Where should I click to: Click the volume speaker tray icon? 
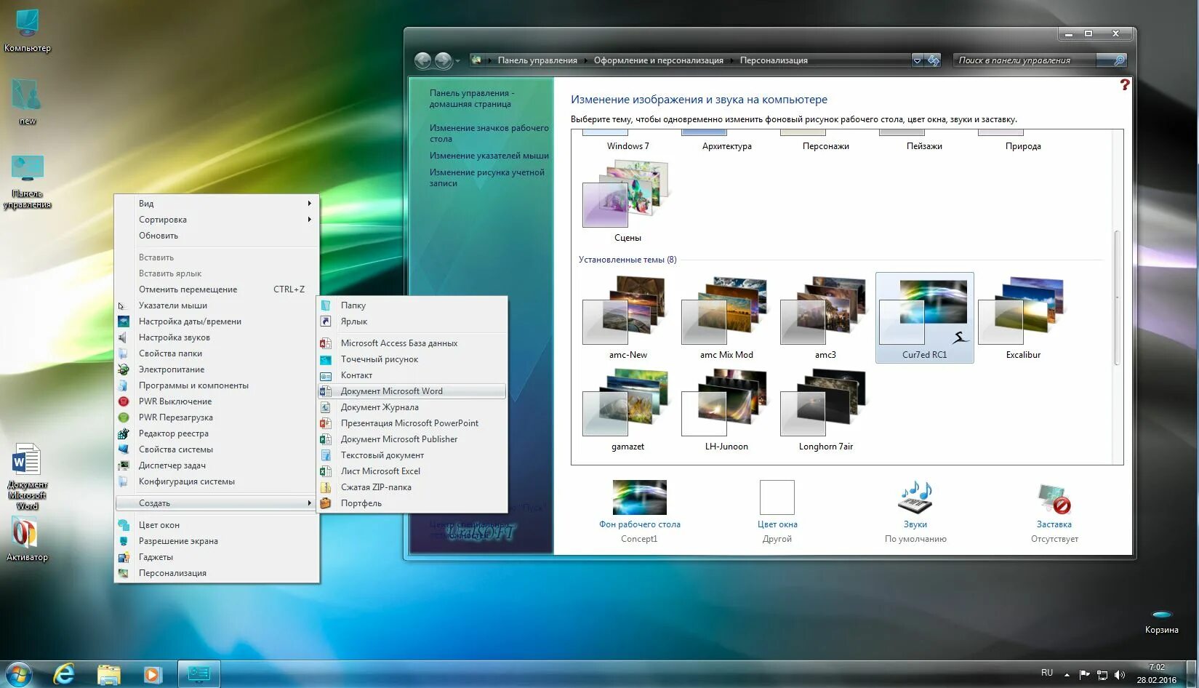1120,674
